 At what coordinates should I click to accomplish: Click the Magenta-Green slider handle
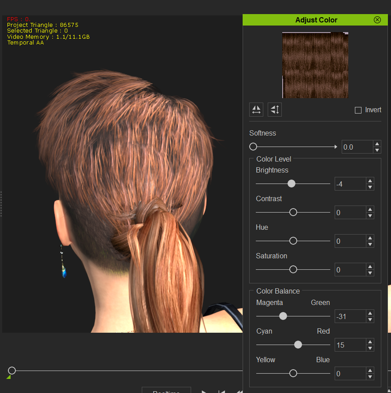(283, 316)
